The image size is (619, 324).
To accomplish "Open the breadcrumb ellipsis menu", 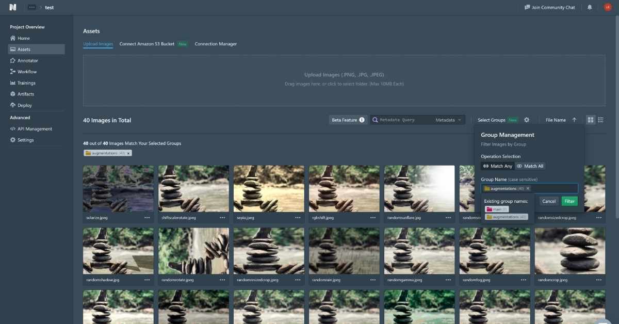I will point(32,7).
